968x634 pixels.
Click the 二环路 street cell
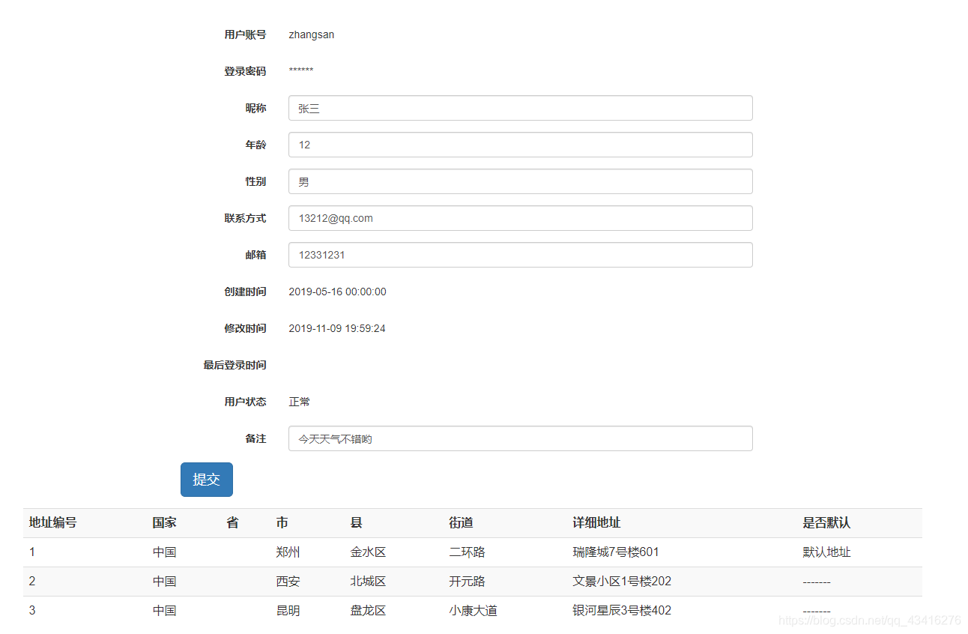click(468, 552)
